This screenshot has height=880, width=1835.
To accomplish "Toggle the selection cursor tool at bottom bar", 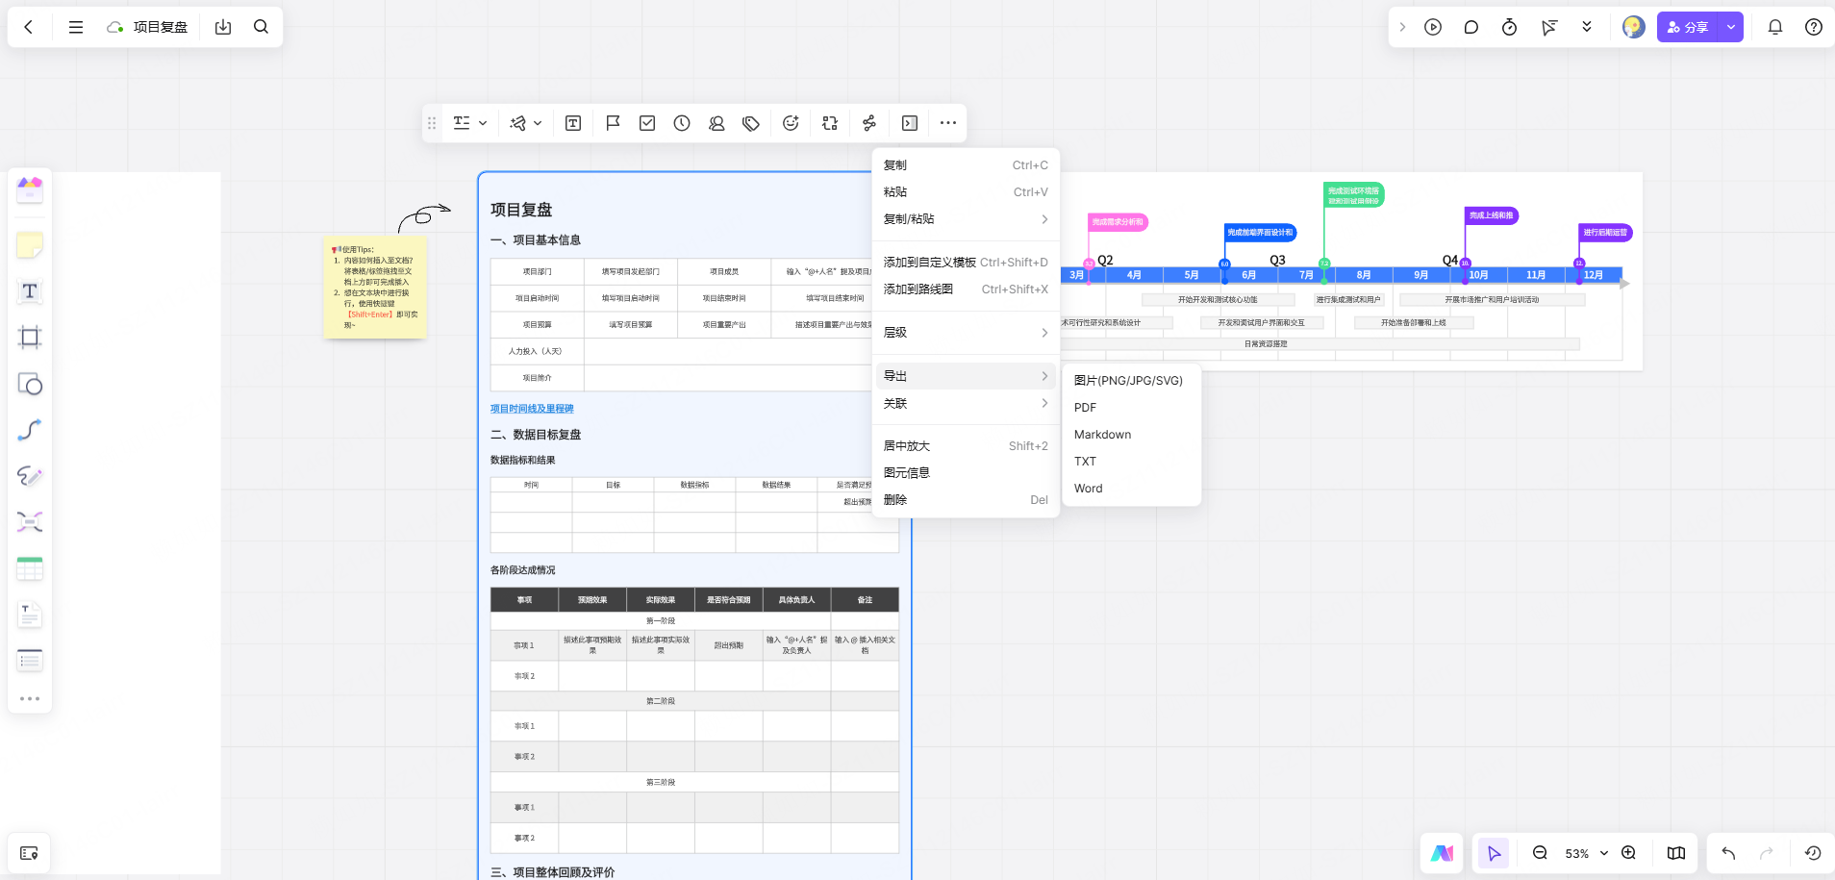I will (x=1493, y=853).
